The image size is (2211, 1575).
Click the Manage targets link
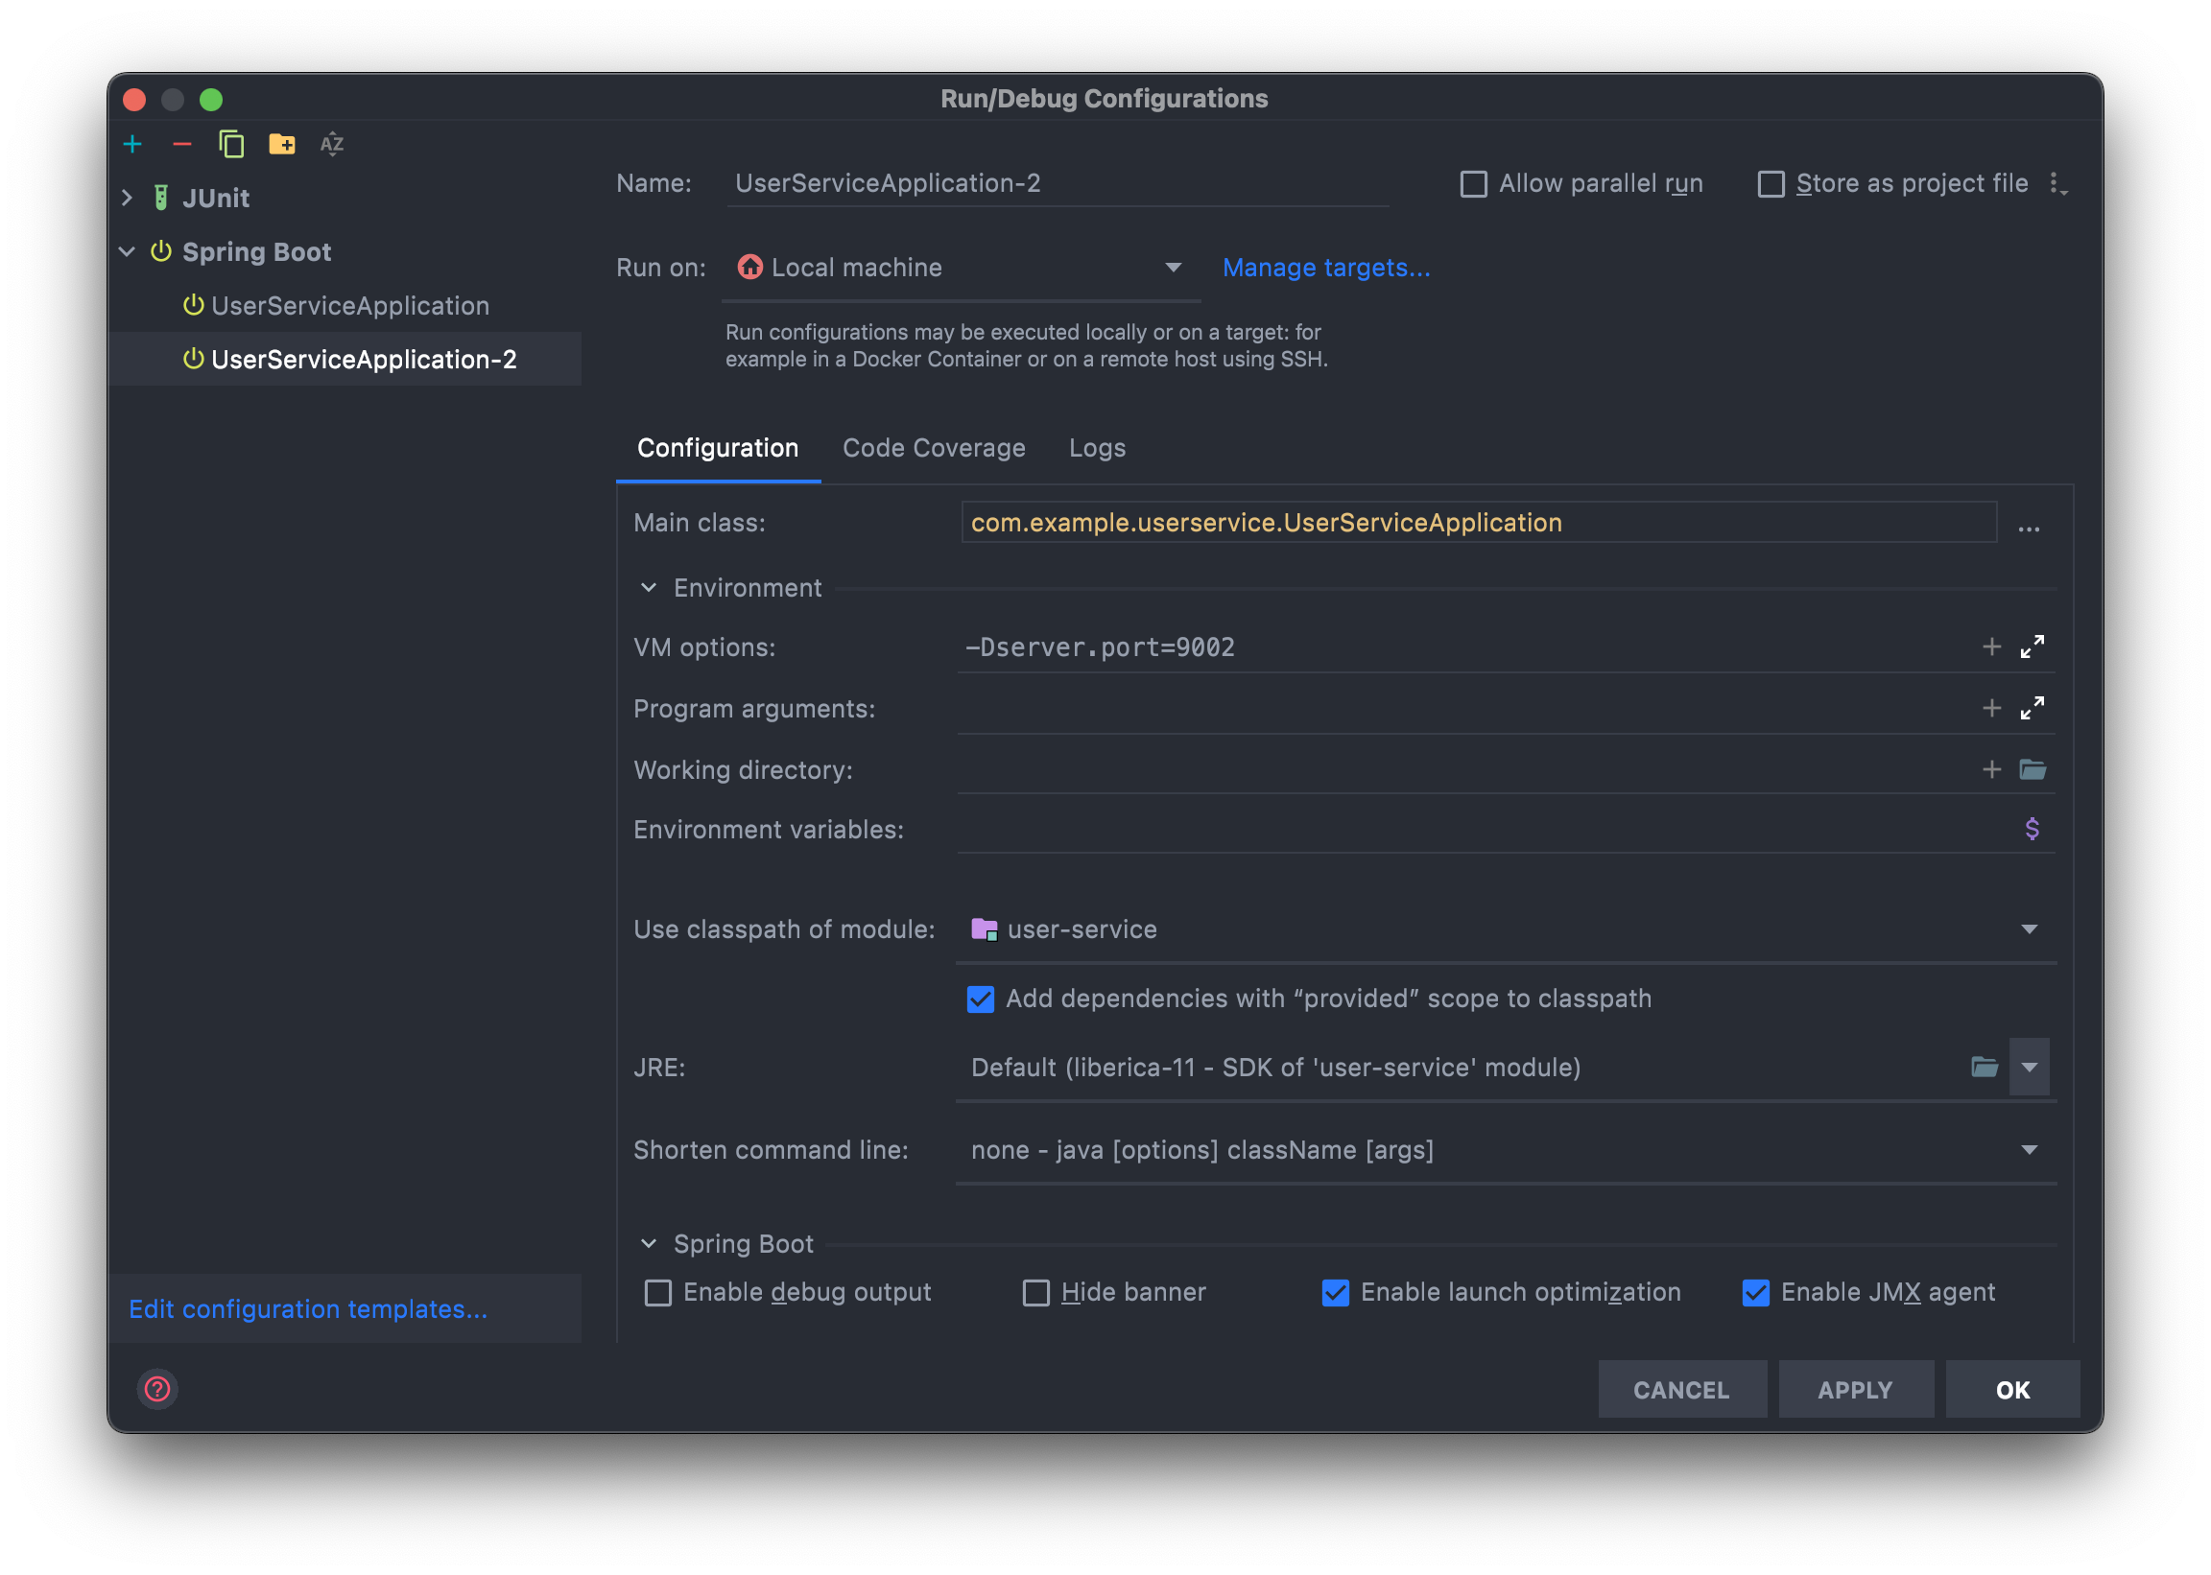tap(1326, 268)
